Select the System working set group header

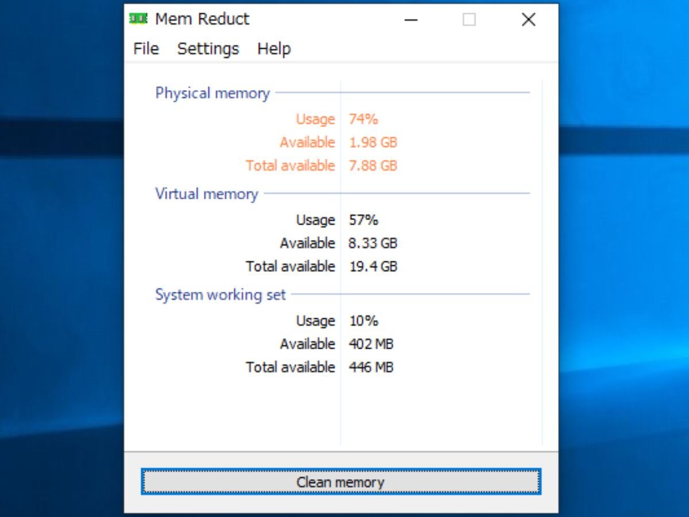220,295
